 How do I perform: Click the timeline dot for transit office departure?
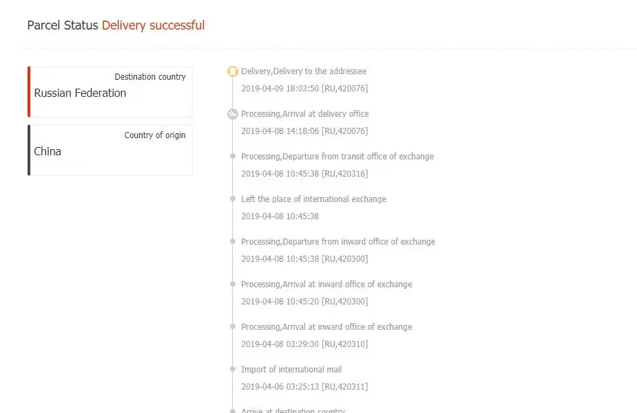[x=233, y=157]
